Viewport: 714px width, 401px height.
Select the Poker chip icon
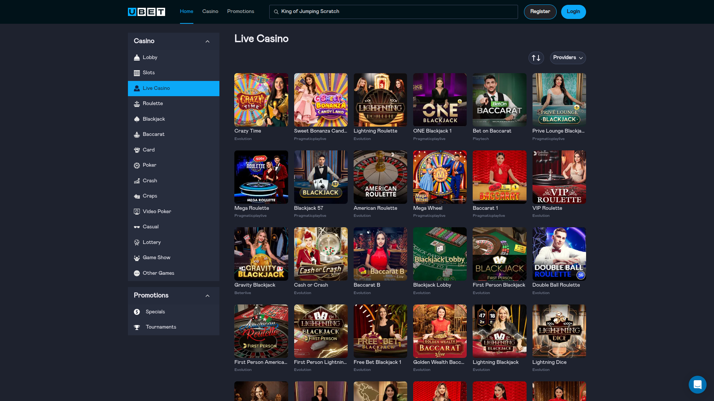[137, 165]
